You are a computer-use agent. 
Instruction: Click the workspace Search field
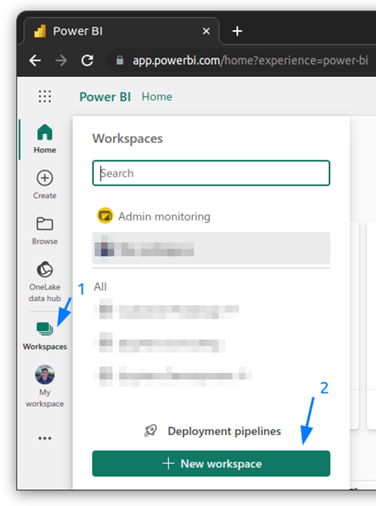coord(211,173)
